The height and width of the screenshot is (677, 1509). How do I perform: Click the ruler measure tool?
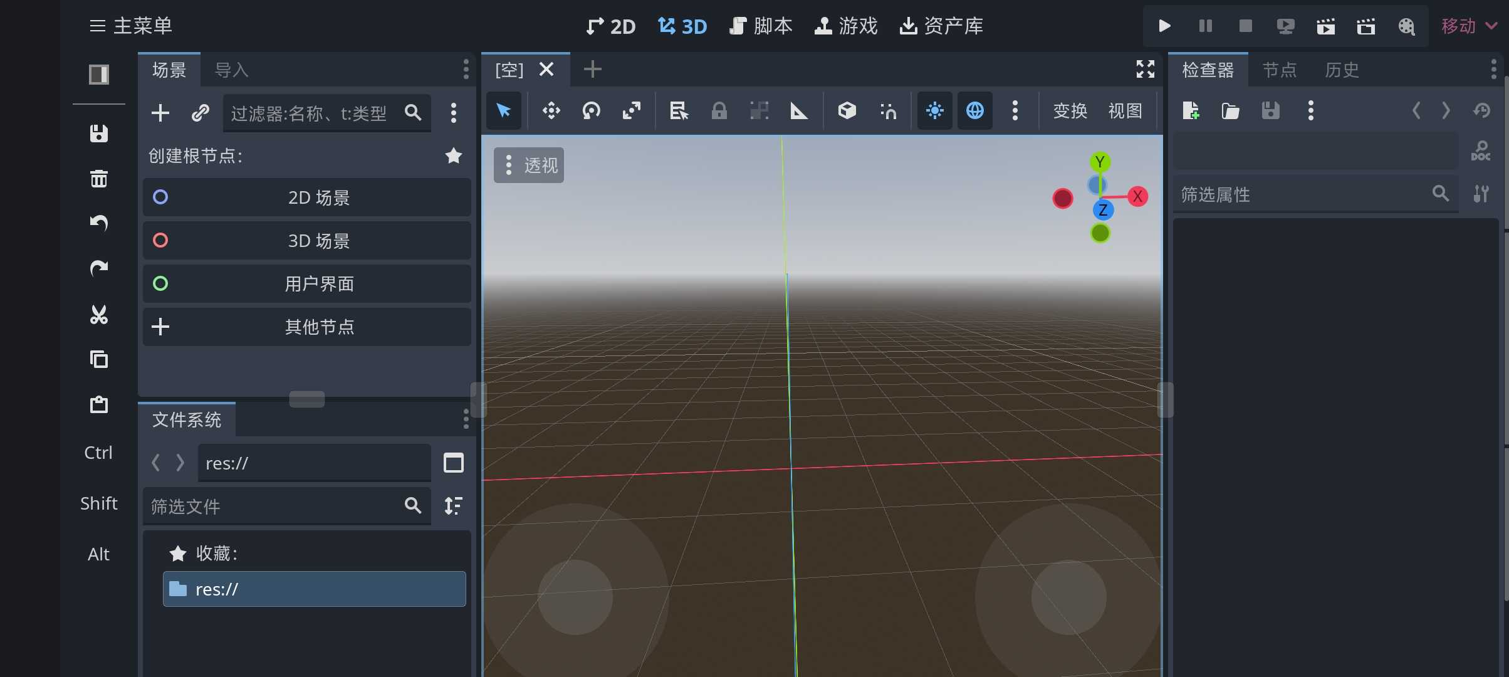[798, 111]
